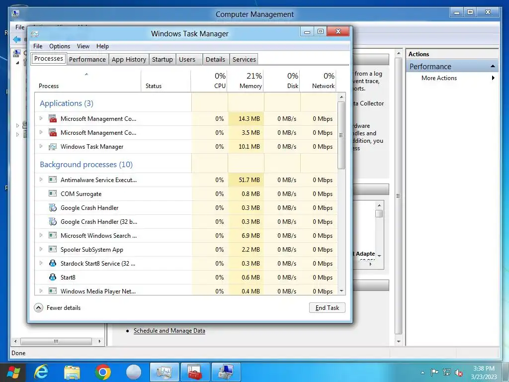Click the red toolbox taskbar icon
The width and height of the screenshot is (509, 382).
pyautogui.click(x=195, y=372)
